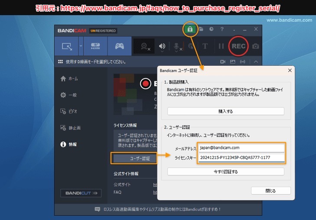Toggle the webcam overlay
This screenshot has height=220, width=316.
144,46
